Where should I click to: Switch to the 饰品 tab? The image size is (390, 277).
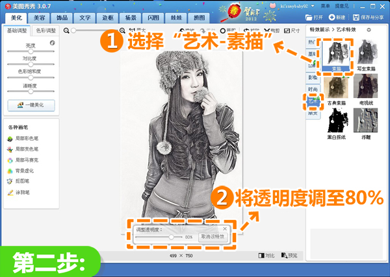point(62,18)
